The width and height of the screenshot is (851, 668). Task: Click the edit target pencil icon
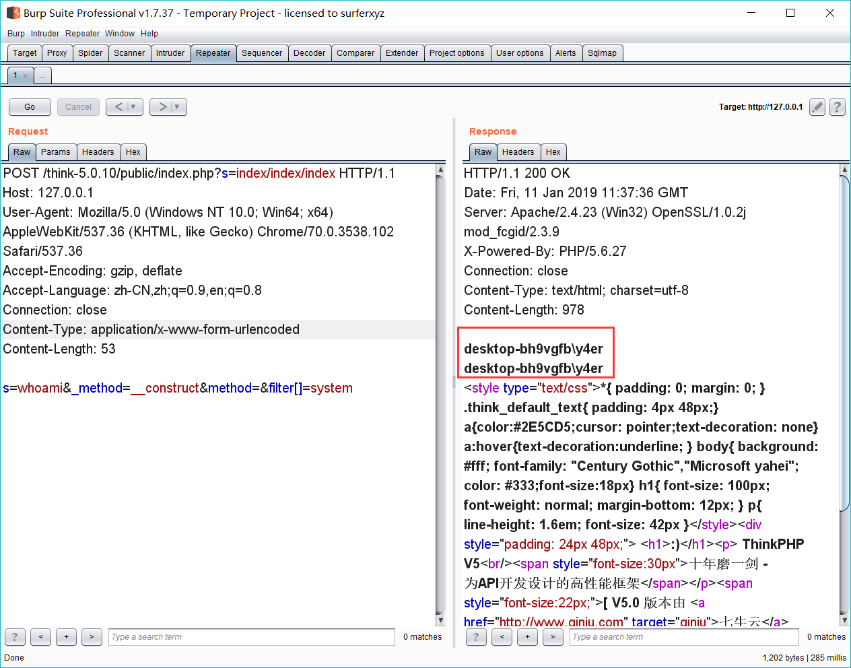817,107
